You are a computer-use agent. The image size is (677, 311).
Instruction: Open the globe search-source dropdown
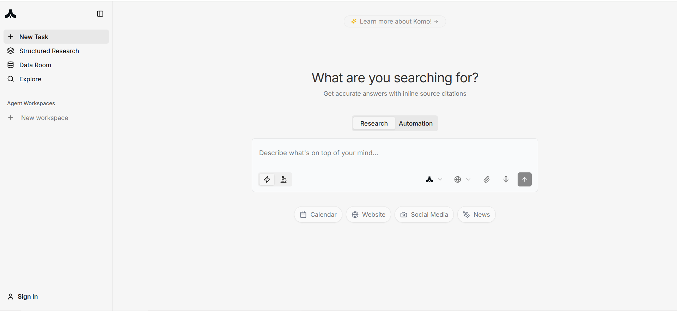coord(462,179)
